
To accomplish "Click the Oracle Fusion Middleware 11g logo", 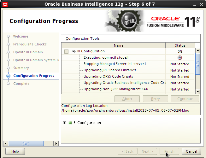I will click(x=174, y=22).
